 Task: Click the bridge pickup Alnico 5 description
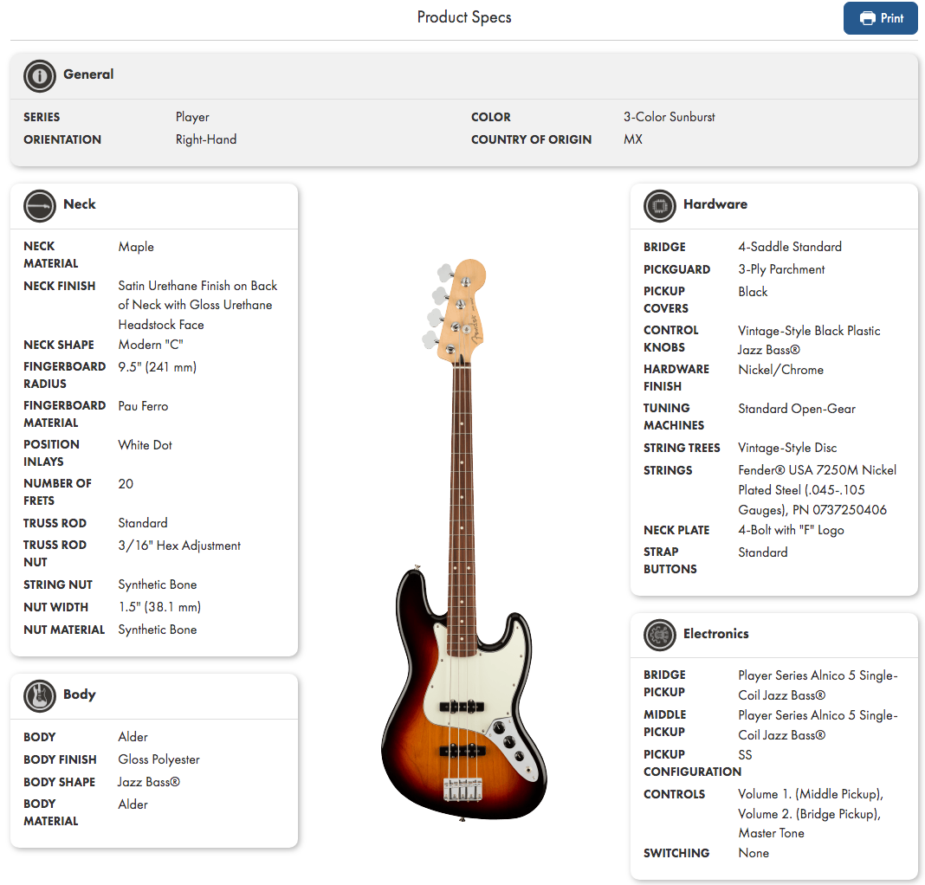(818, 685)
